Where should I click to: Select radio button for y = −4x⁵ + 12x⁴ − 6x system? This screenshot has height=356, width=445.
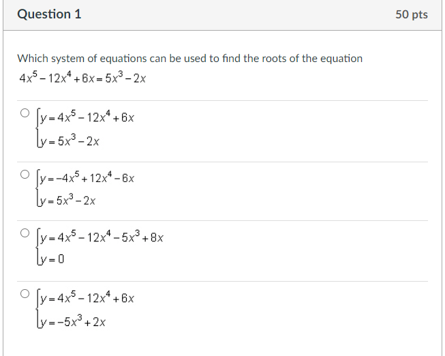(25, 174)
